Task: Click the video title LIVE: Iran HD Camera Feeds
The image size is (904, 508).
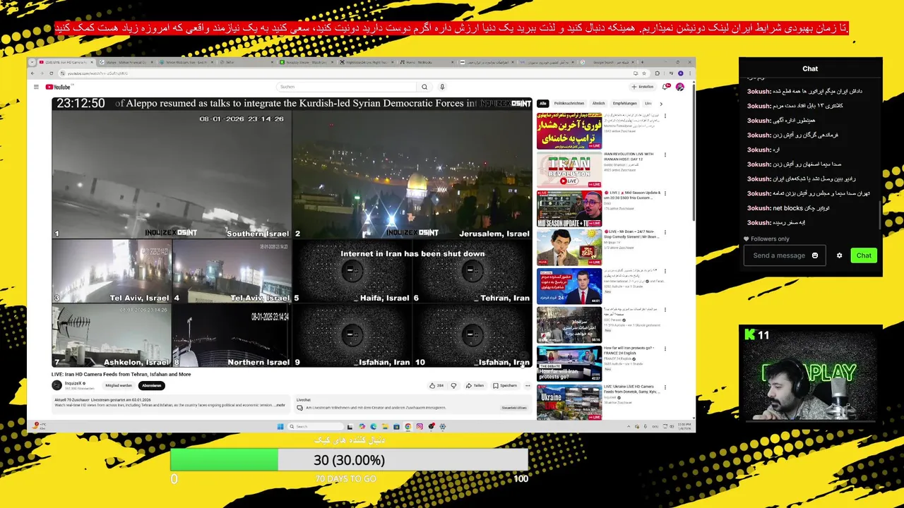Action: pos(121,375)
